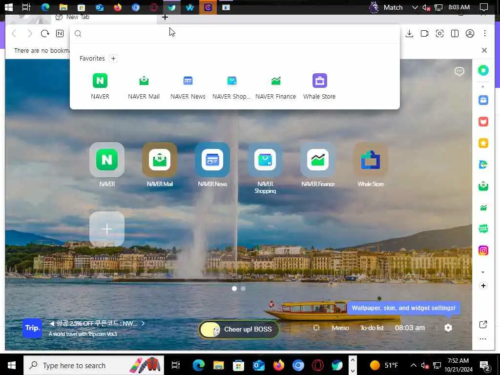Open Whale Store favorite in dropdown

(319, 86)
